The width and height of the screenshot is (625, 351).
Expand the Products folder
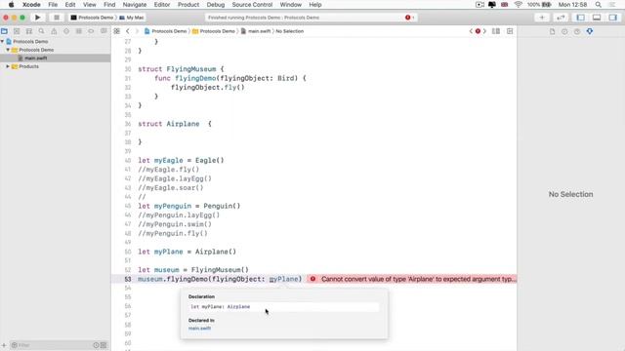tap(8, 66)
